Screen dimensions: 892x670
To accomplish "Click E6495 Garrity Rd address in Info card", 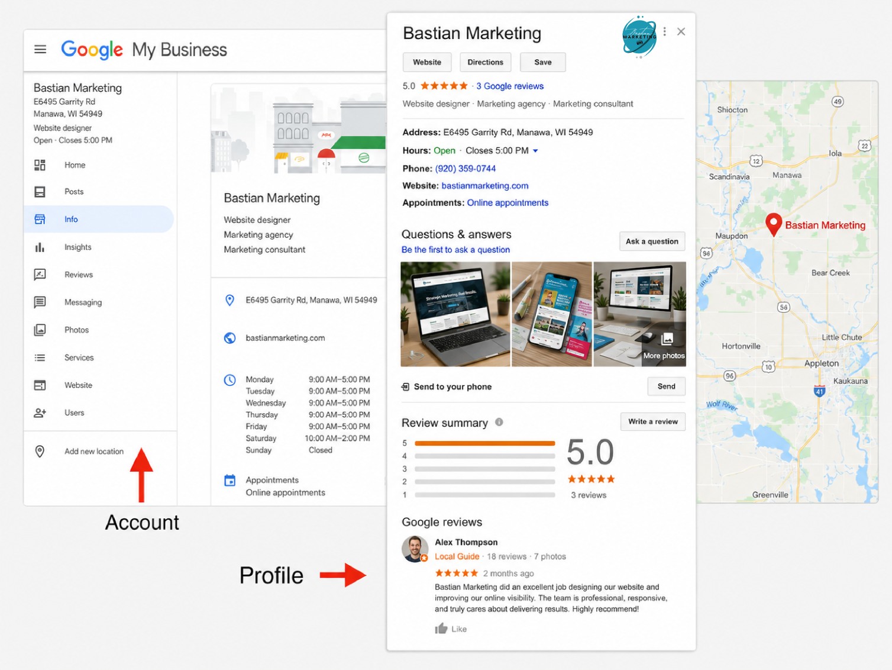I will click(311, 300).
